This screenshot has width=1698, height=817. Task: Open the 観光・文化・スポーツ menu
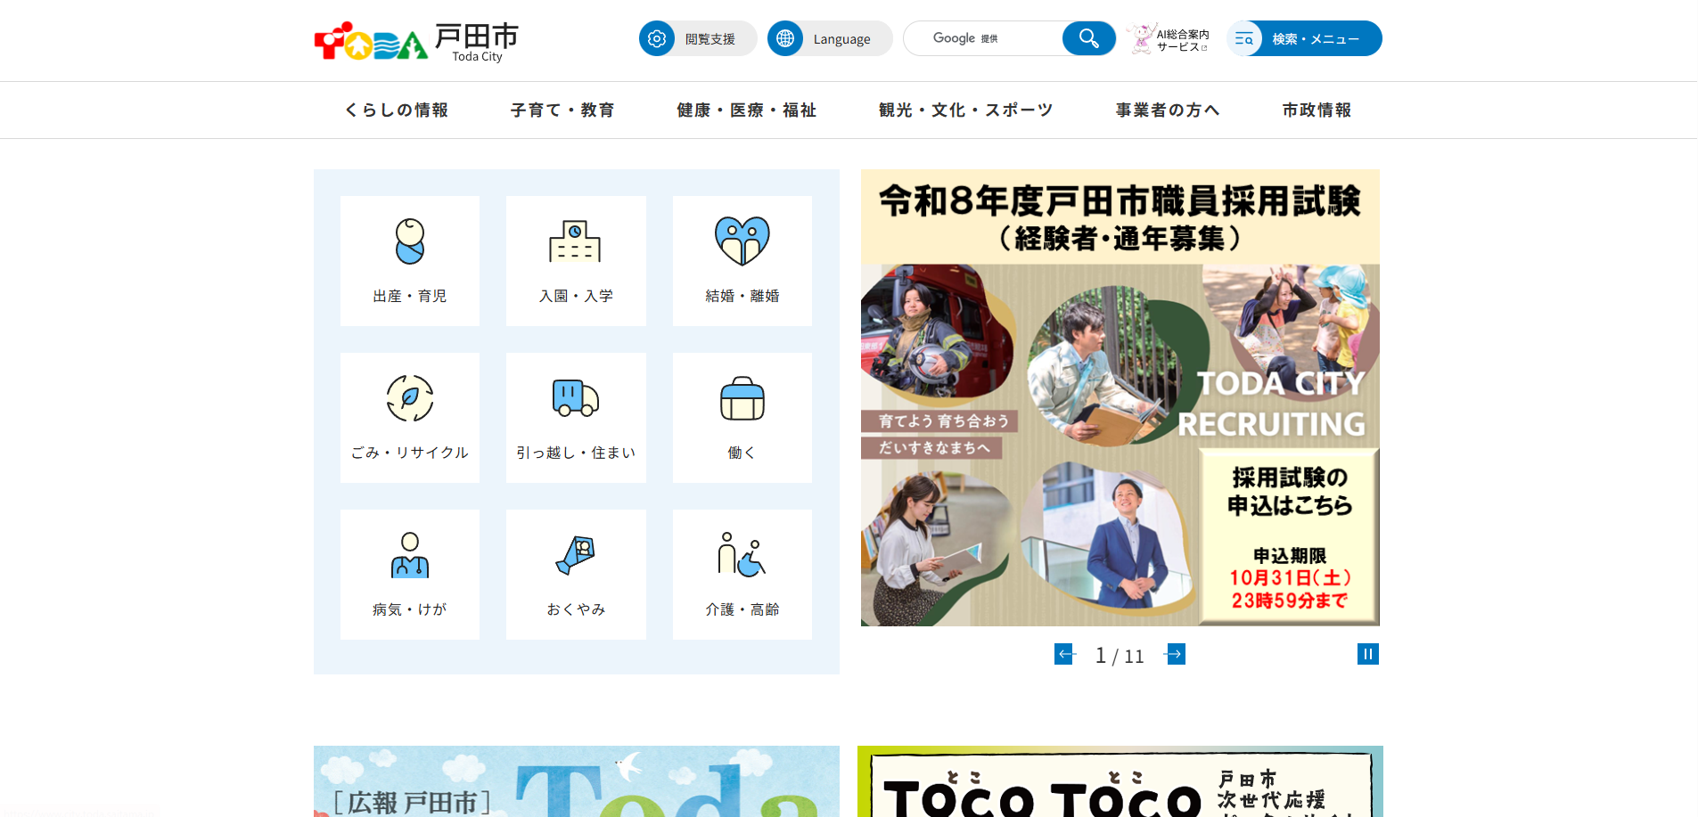coord(966,110)
